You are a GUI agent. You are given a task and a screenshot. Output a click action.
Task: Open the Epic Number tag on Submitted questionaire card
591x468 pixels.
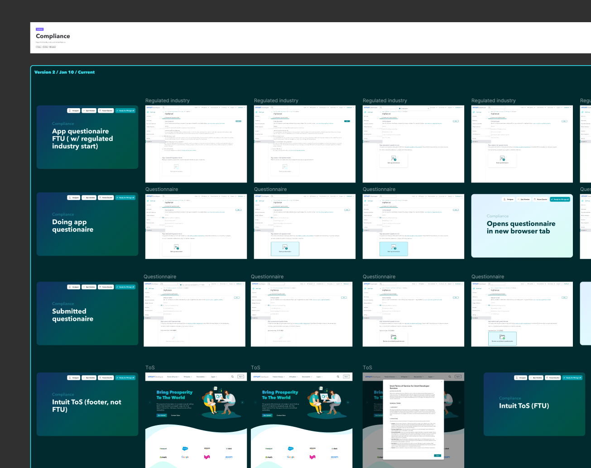point(89,287)
